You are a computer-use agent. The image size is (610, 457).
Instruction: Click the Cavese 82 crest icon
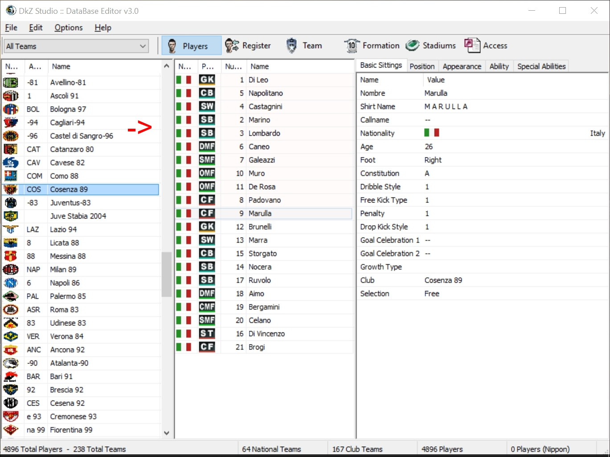pos(11,163)
